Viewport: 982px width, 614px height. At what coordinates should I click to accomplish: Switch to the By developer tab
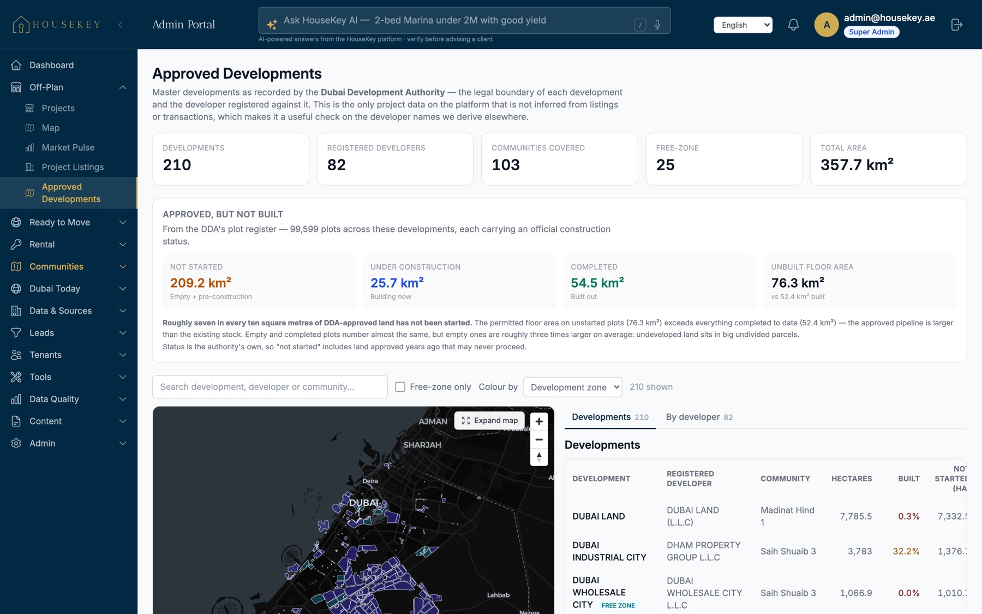699,417
